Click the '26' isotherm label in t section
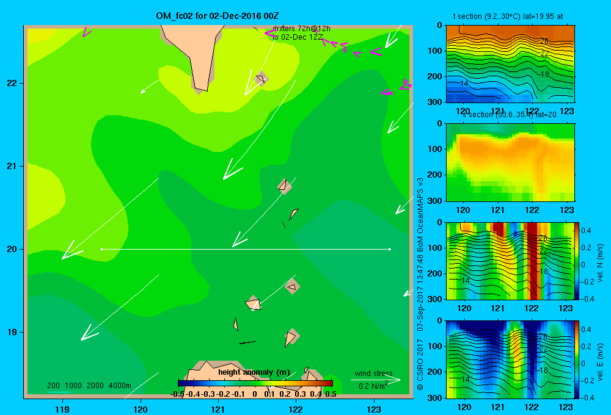The height and width of the screenshot is (415, 611). 544,41
